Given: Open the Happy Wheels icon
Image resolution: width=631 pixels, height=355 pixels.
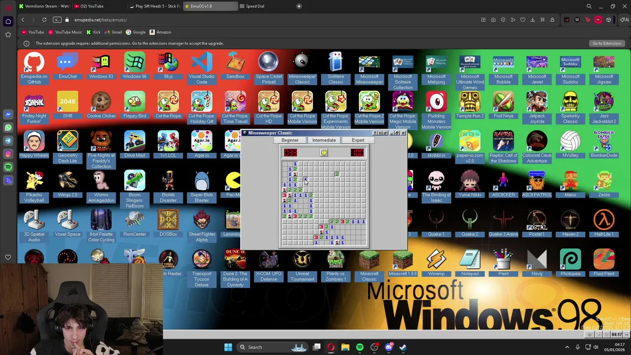Looking at the screenshot, I should click(x=34, y=144).
